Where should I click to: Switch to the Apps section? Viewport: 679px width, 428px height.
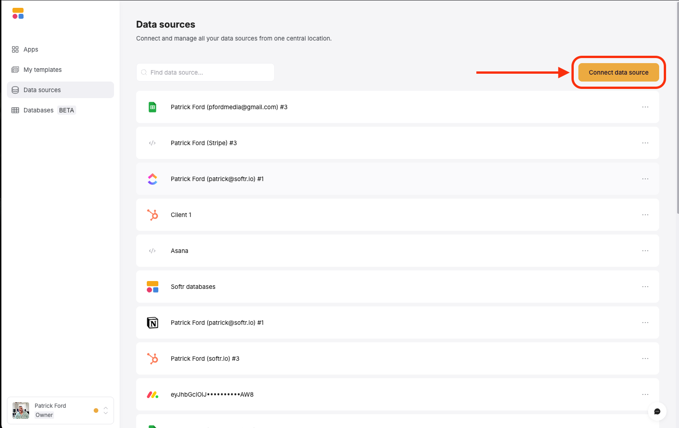30,49
